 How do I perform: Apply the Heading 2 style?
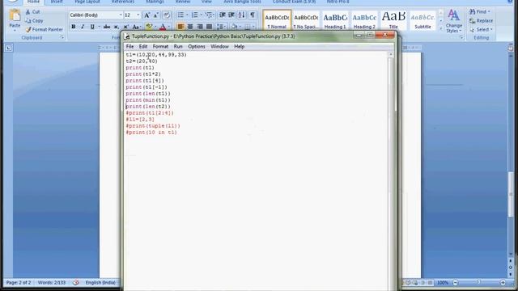[x=364, y=20]
